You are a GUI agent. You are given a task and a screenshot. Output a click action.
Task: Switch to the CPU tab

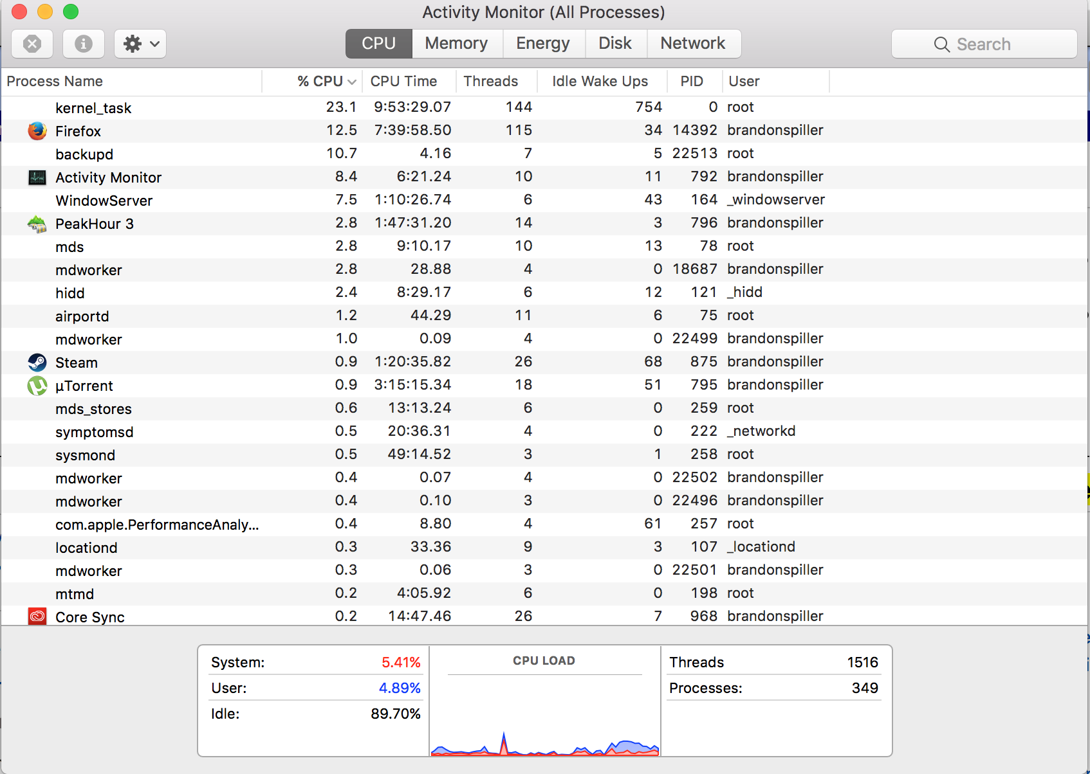pos(379,44)
